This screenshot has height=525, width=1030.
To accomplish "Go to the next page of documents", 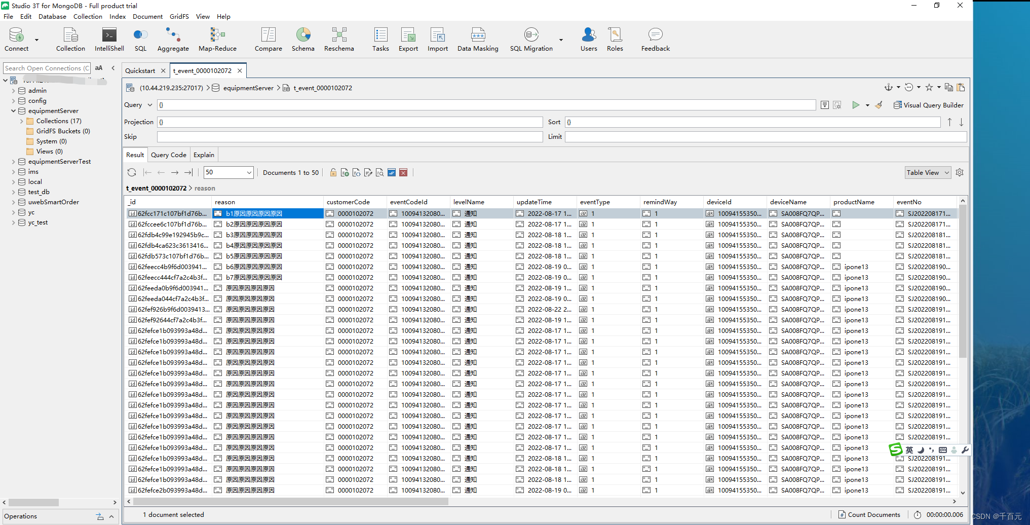I will (x=175, y=172).
